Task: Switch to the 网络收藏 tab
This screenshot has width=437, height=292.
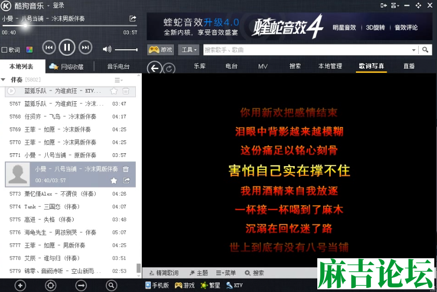Action: coord(67,66)
